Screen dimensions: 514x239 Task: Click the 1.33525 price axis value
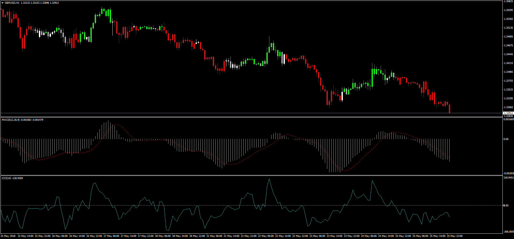tap(509, 90)
